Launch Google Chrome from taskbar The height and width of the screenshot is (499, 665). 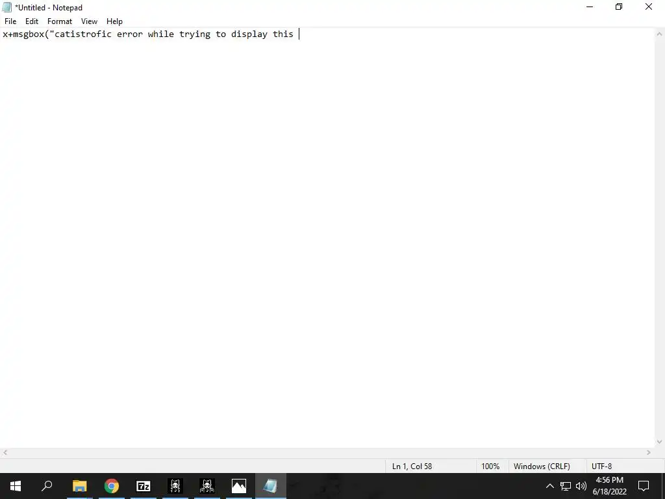(x=112, y=486)
